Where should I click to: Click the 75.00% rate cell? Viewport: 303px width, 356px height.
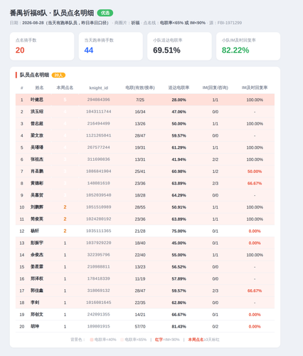point(179,231)
